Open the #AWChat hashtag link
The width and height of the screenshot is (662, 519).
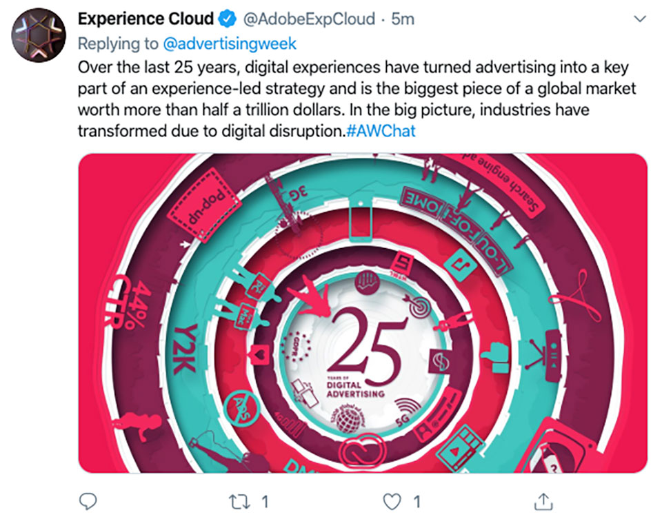[x=381, y=131]
